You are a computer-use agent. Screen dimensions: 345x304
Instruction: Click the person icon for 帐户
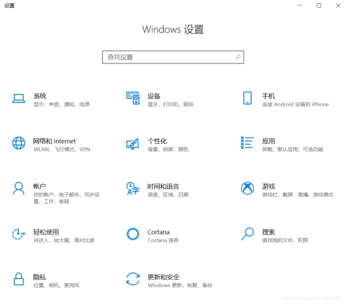pyautogui.click(x=19, y=188)
